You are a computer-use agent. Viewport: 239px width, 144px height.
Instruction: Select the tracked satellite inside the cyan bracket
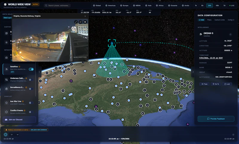(112, 43)
